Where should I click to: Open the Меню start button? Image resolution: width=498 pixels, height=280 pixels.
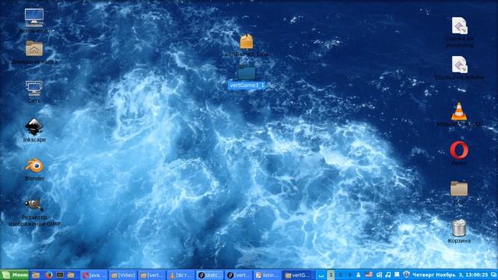15,275
